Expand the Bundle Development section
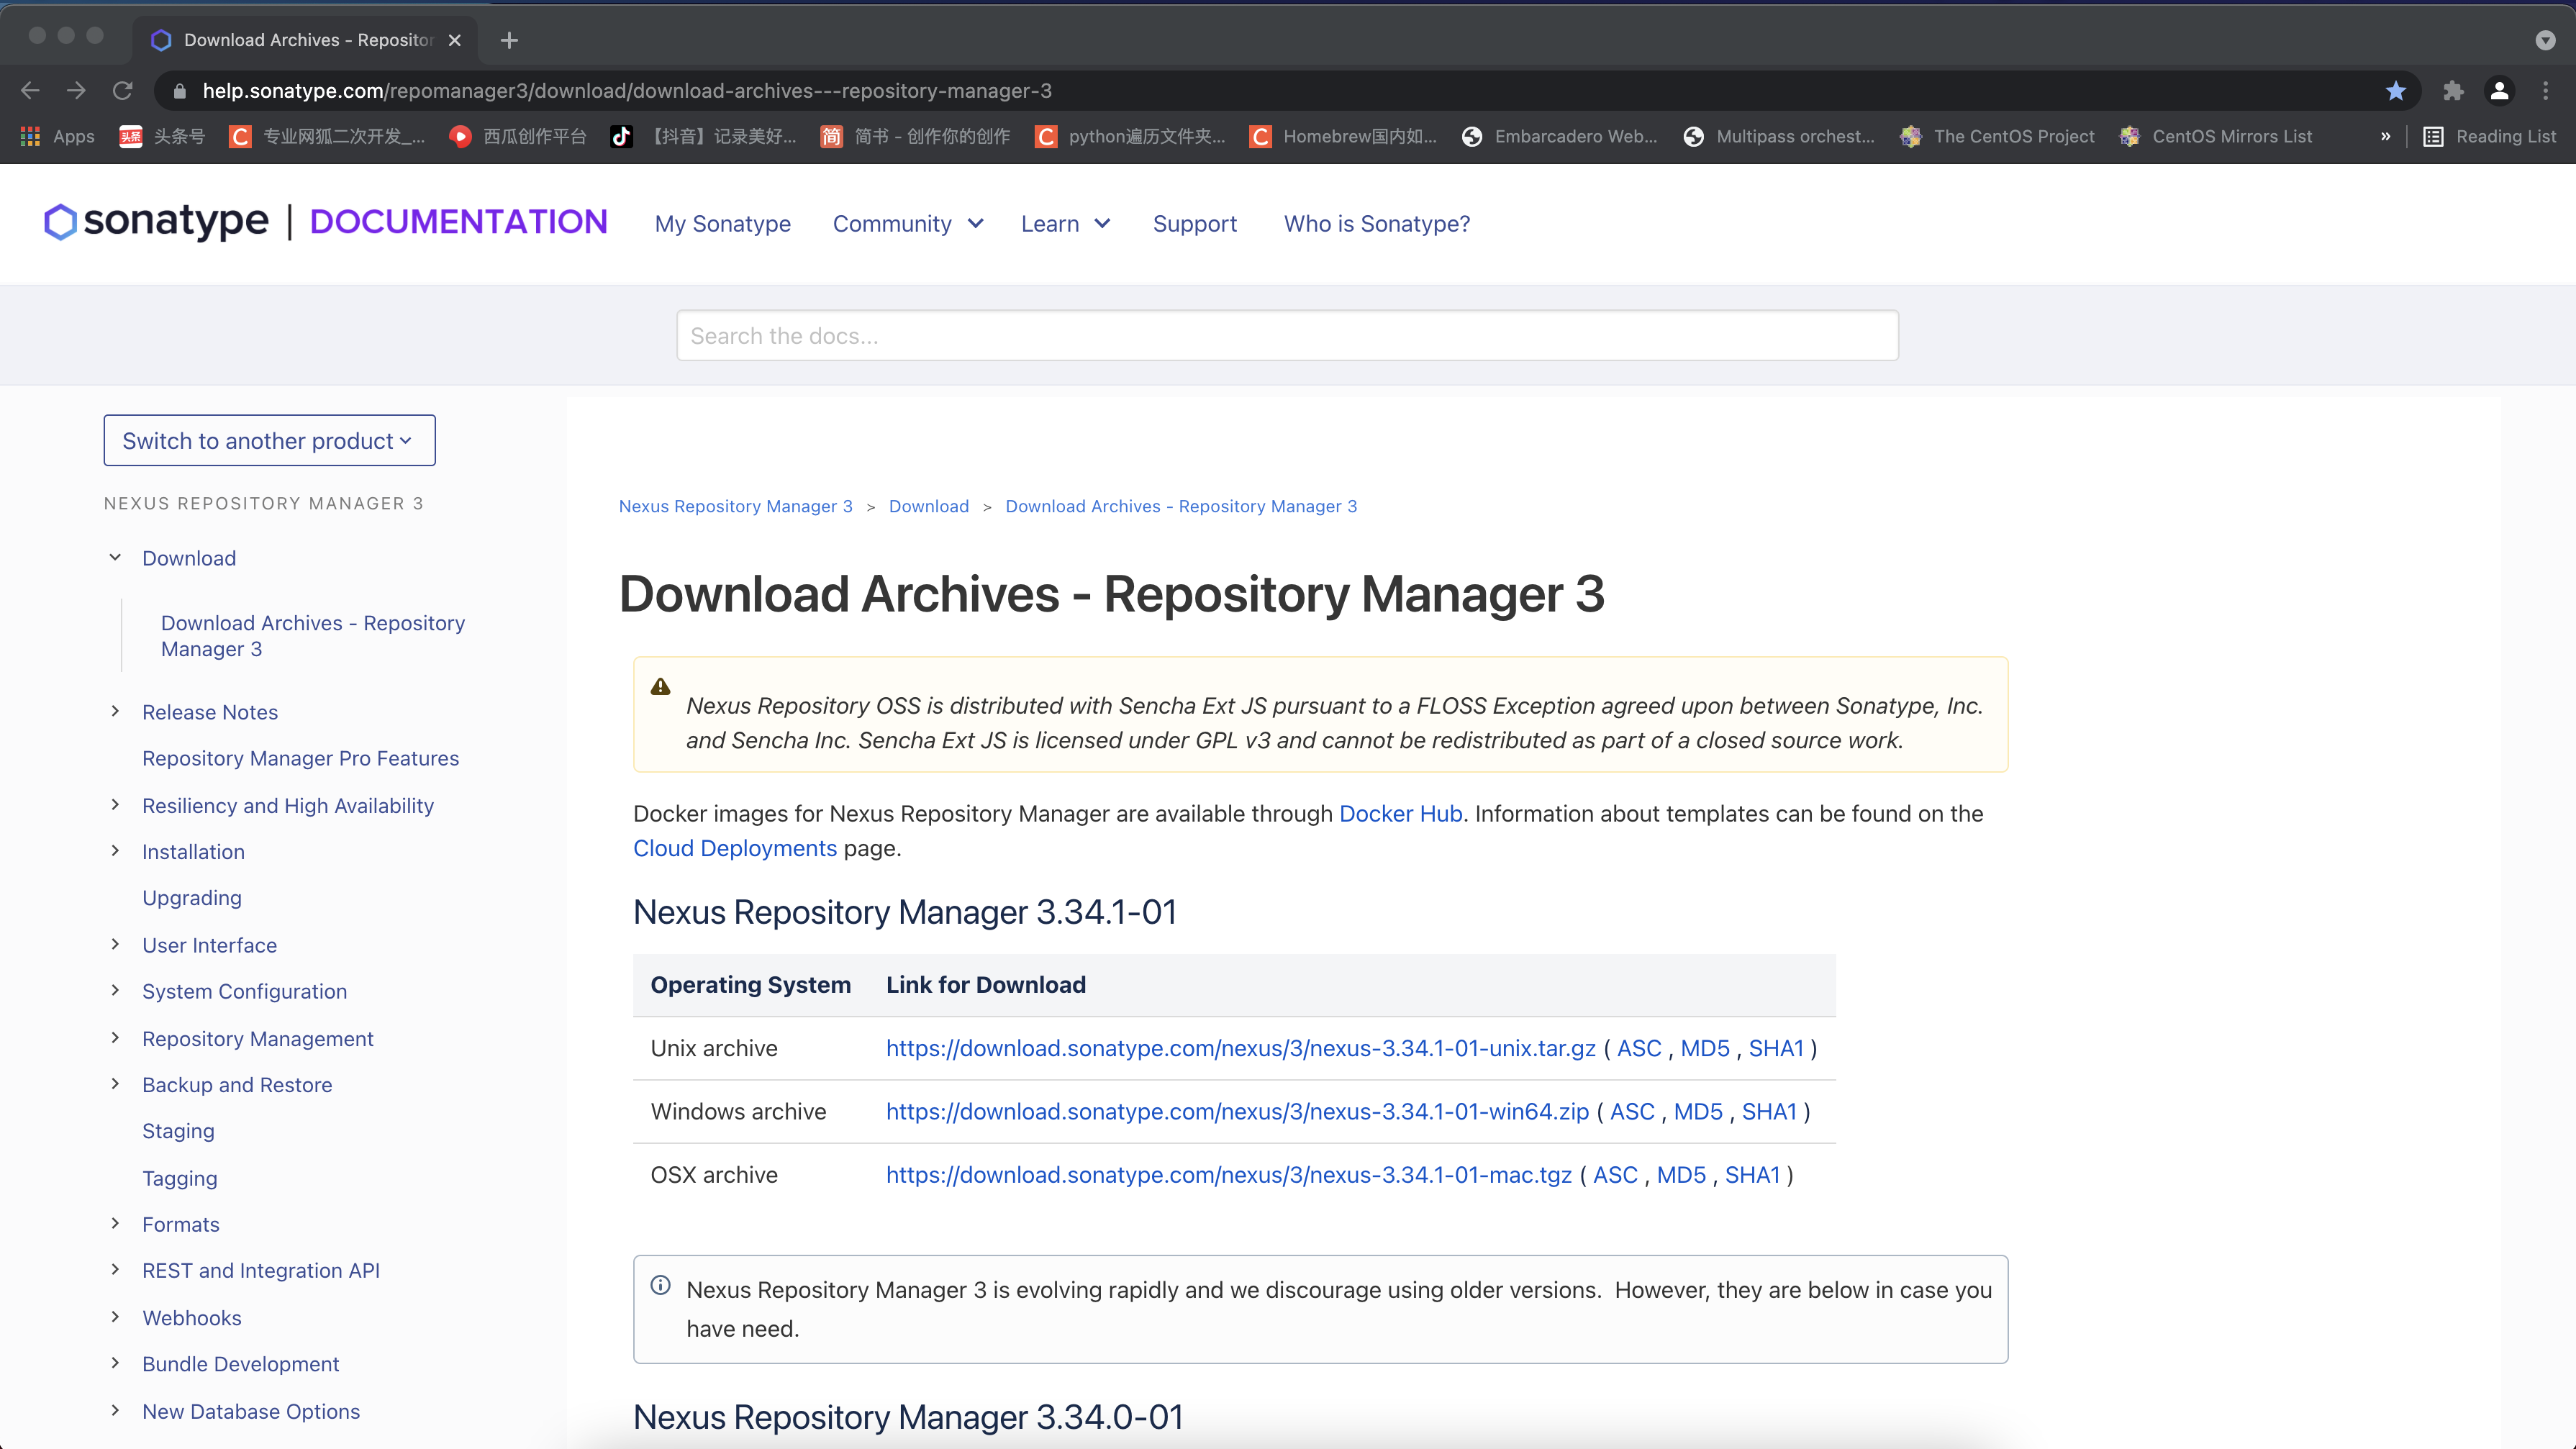The width and height of the screenshot is (2576, 1449). click(x=115, y=1363)
